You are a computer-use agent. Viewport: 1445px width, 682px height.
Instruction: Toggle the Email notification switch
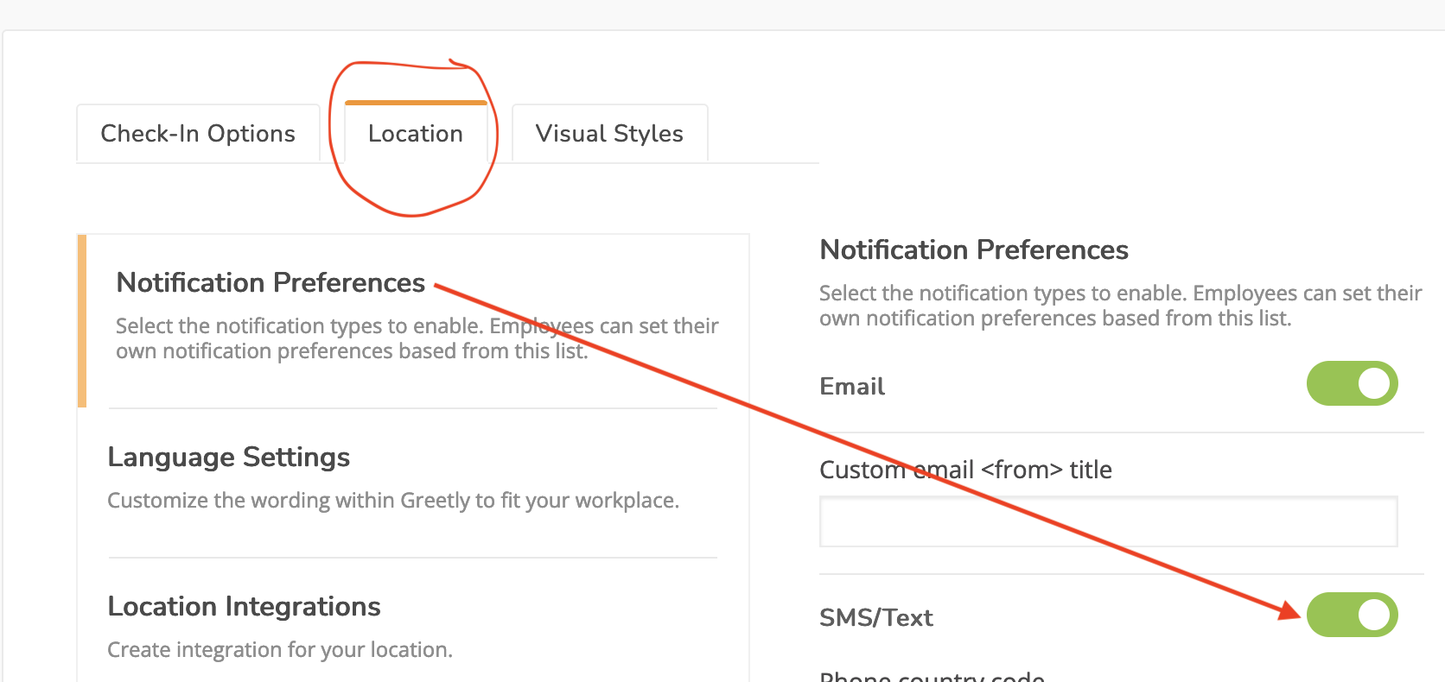click(1352, 383)
